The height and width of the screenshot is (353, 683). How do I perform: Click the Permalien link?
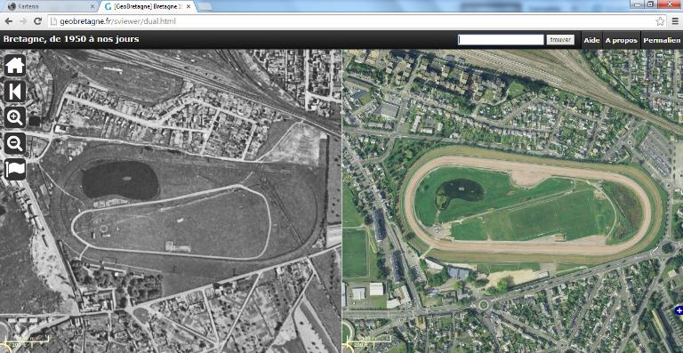pos(662,40)
